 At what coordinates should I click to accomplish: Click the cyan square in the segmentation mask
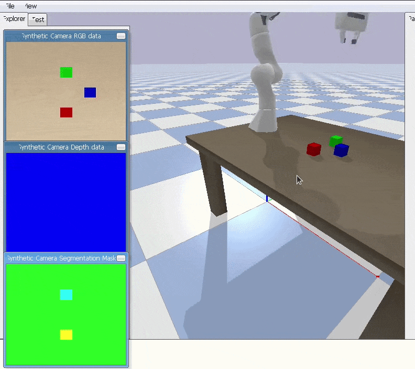click(x=66, y=295)
